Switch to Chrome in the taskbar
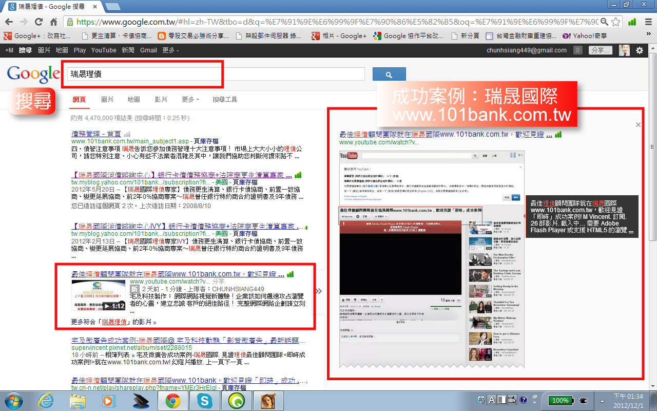657x411 pixels. [172, 401]
